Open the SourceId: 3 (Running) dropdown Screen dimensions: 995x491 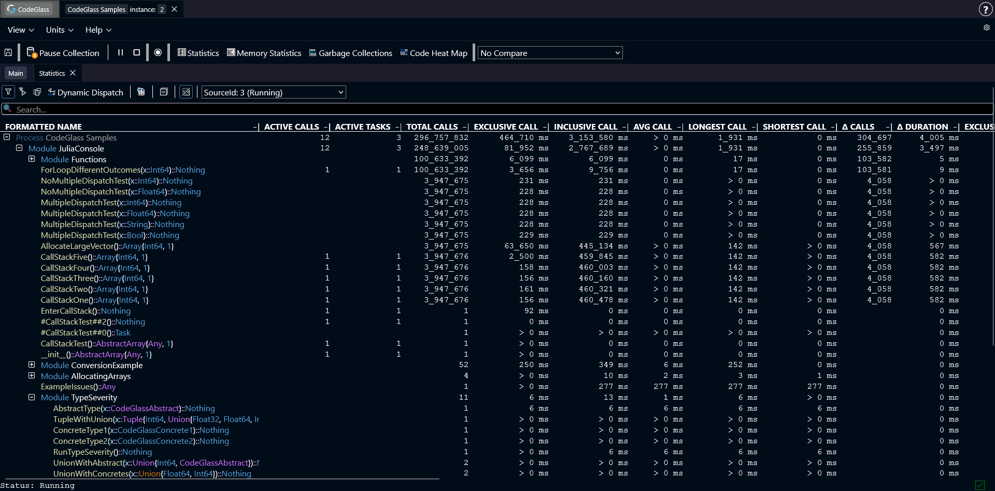coord(273,92)
